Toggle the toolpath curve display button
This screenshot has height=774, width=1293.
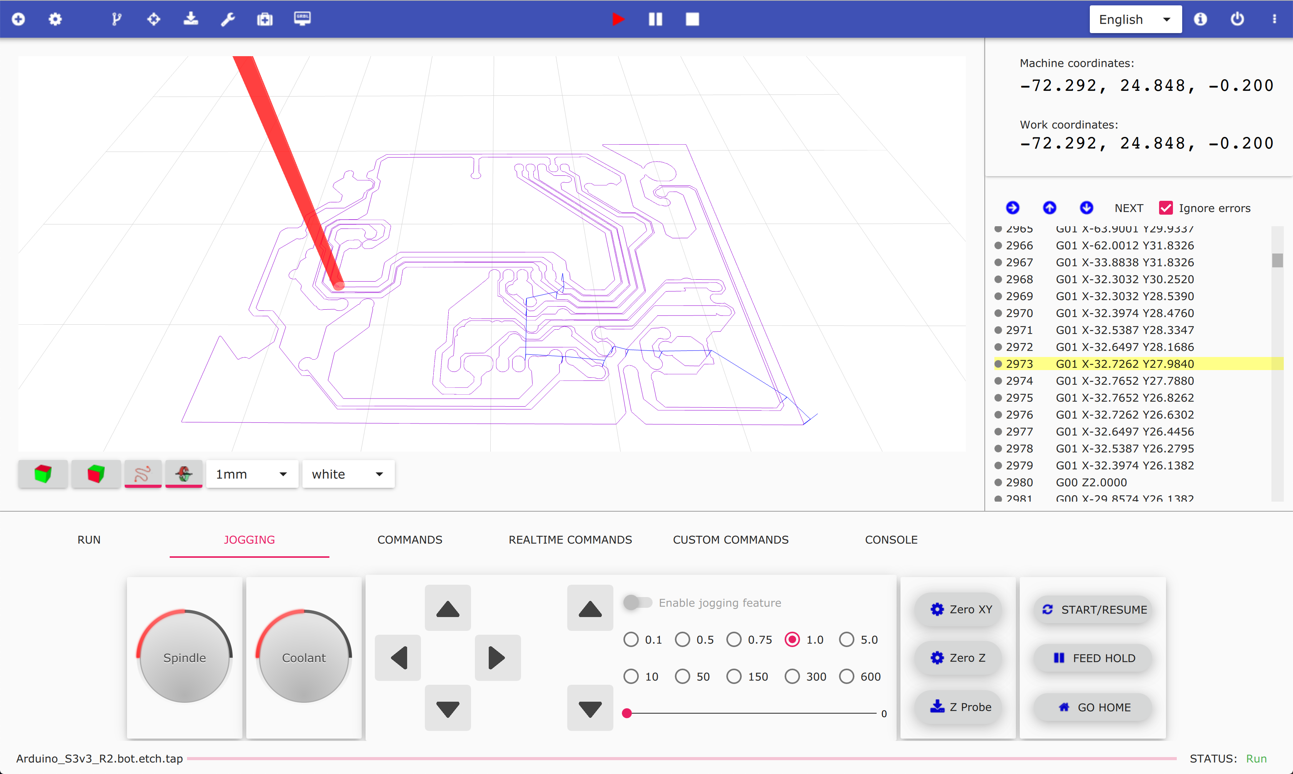pyautogui.click(x=142, y=474)
